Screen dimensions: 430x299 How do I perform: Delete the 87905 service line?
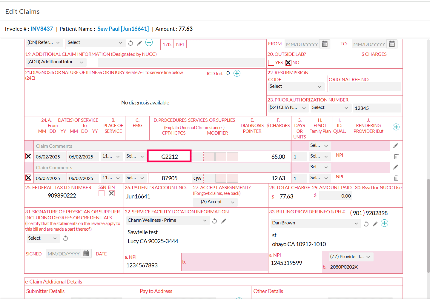point(396,178)
